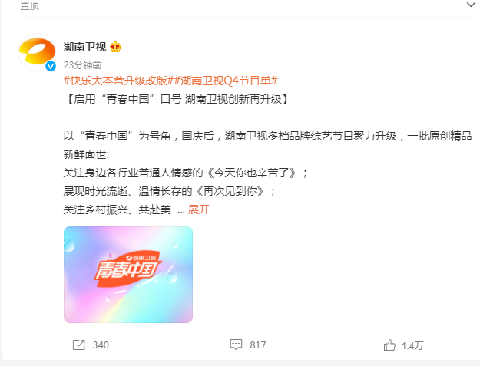This screenshot has height=366, width=480.
Task: Open the 湖南卫视 username profile link
Action: pyautogui.click(x=84, y=47)
